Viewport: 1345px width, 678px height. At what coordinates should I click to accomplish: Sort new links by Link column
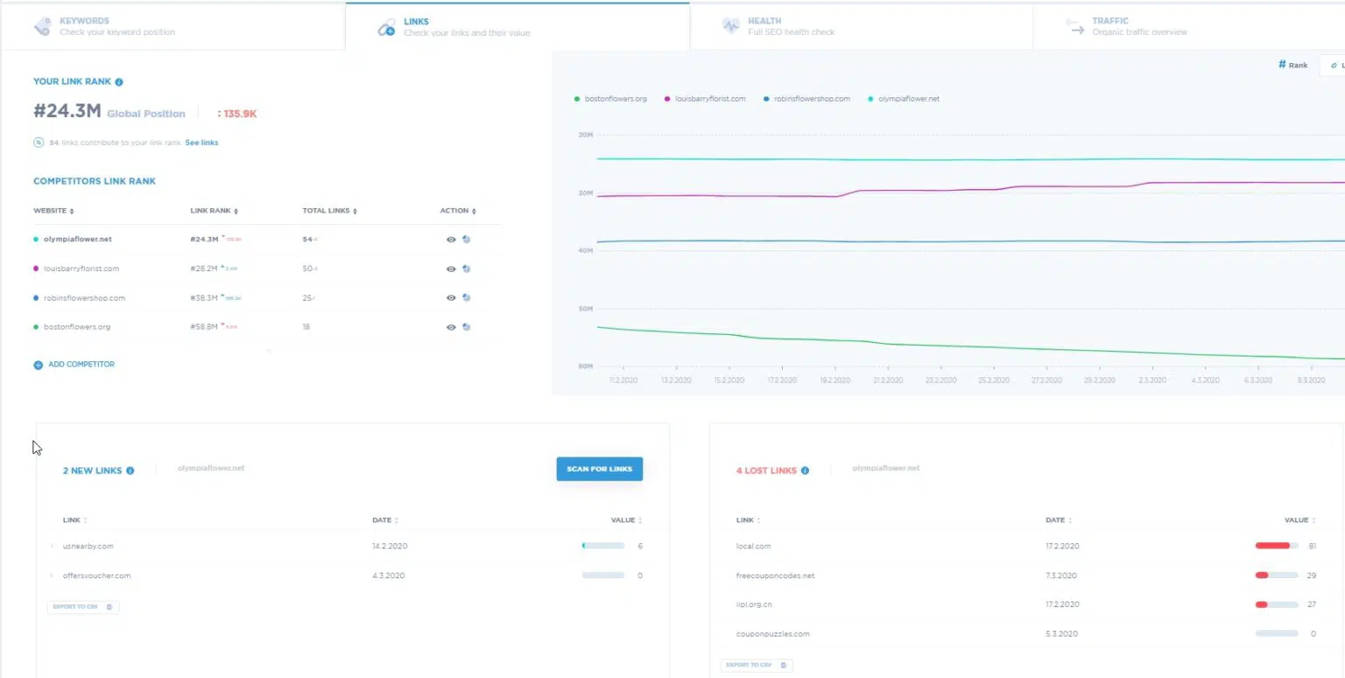coord(75,521)
